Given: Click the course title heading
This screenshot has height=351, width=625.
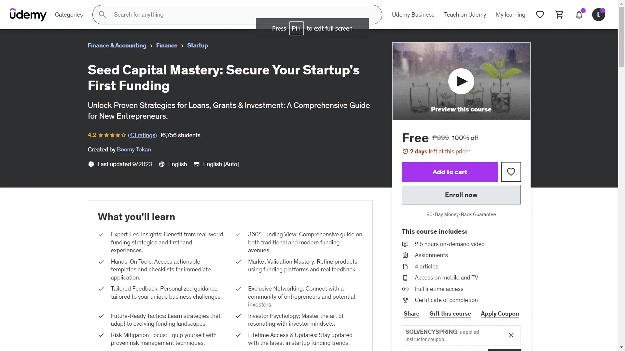Looking at the screenshot, I should click(224, 78).
